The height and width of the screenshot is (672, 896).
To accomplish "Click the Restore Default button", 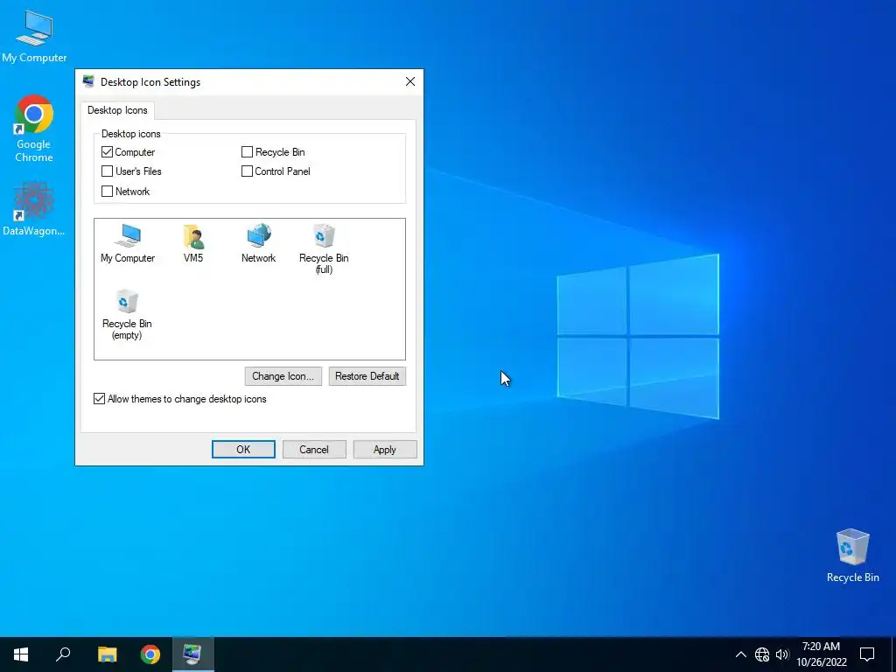I will pos(367,376).
